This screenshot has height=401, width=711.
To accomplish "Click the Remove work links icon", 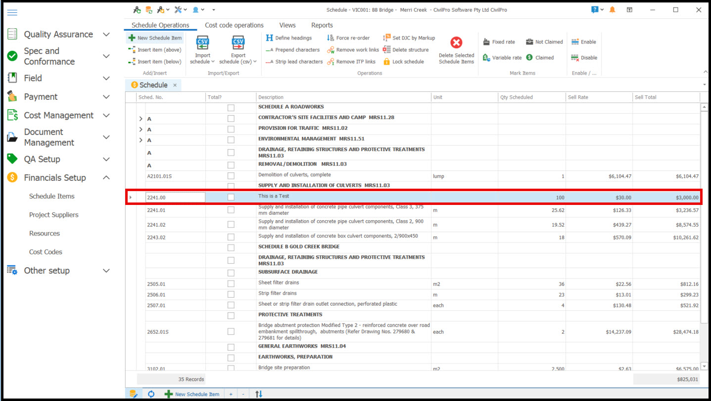I will (x=331, y=50).
